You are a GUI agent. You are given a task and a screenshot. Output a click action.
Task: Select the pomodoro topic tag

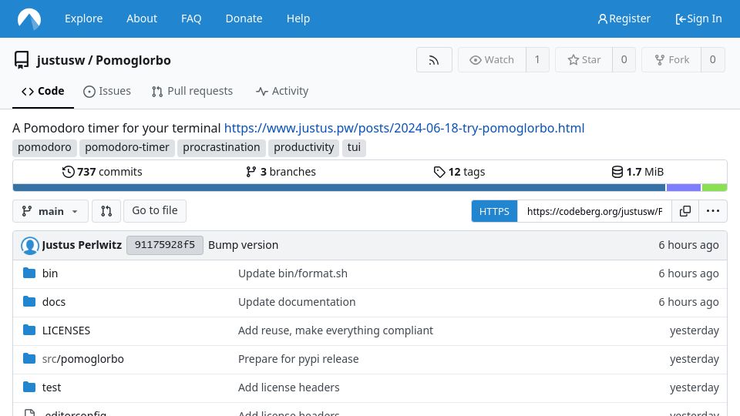pyautogui.click(x=45, y=148)
